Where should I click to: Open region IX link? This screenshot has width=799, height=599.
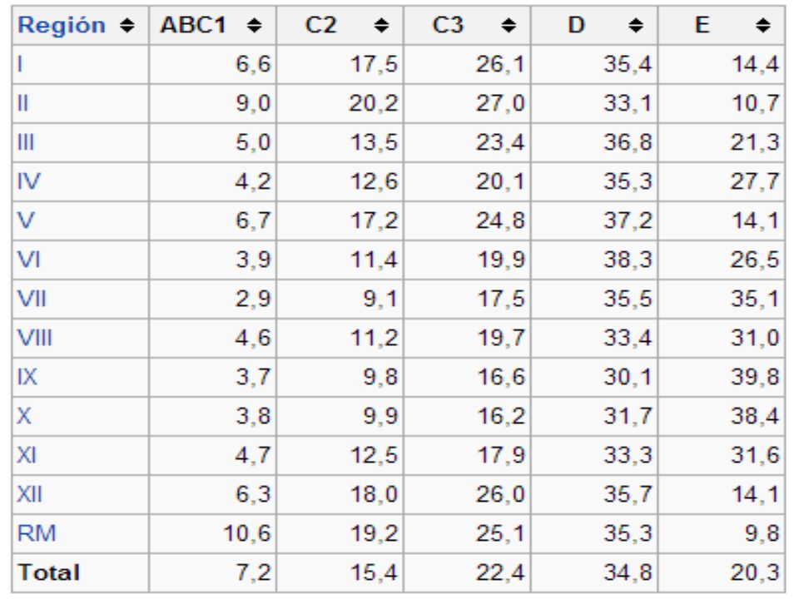point(27,377)
